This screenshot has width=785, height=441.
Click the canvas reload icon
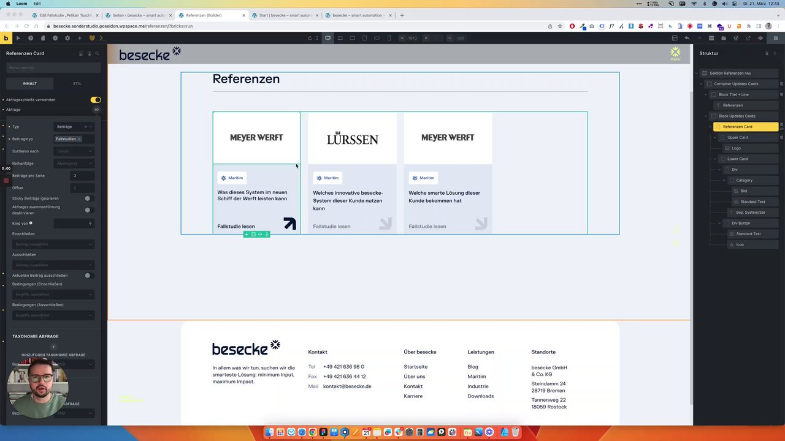point(310,38)
